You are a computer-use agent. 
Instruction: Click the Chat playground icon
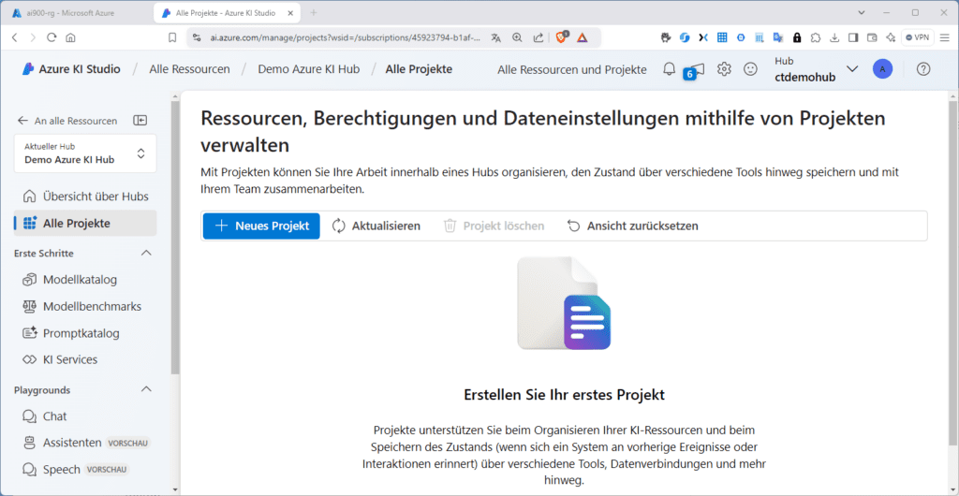click(29, 416)
